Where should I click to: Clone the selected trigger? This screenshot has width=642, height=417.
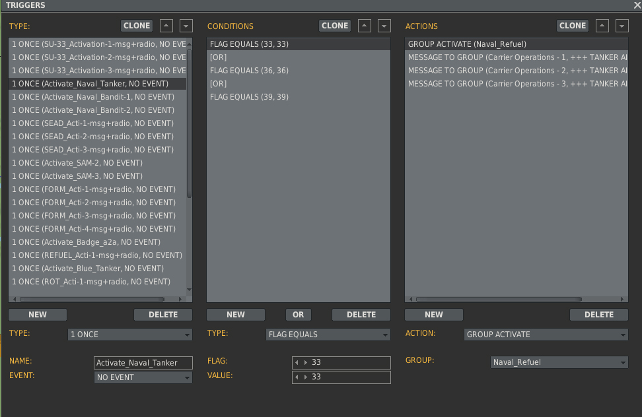[x=137, y=26]
